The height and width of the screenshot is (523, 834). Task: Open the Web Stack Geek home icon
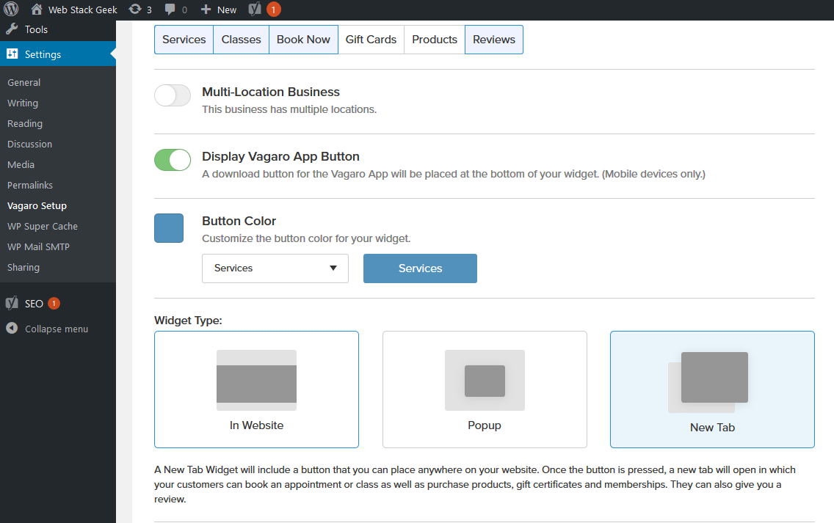[x=37, y=10]
